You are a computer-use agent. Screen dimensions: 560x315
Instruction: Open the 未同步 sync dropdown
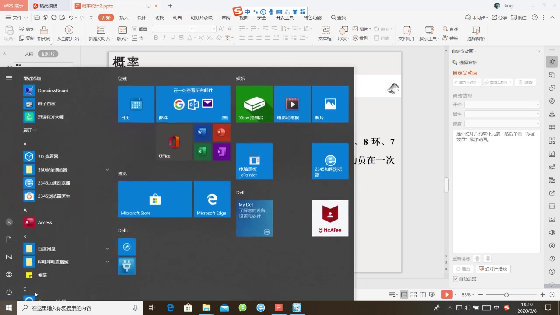476,17
